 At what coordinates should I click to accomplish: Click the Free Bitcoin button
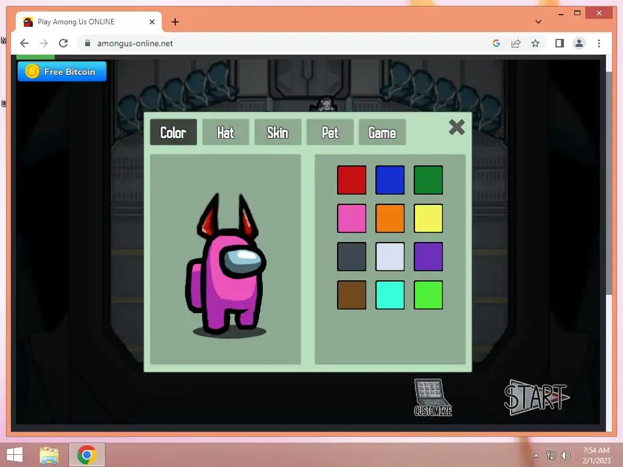pyautogui.click(x=62, y=72)
